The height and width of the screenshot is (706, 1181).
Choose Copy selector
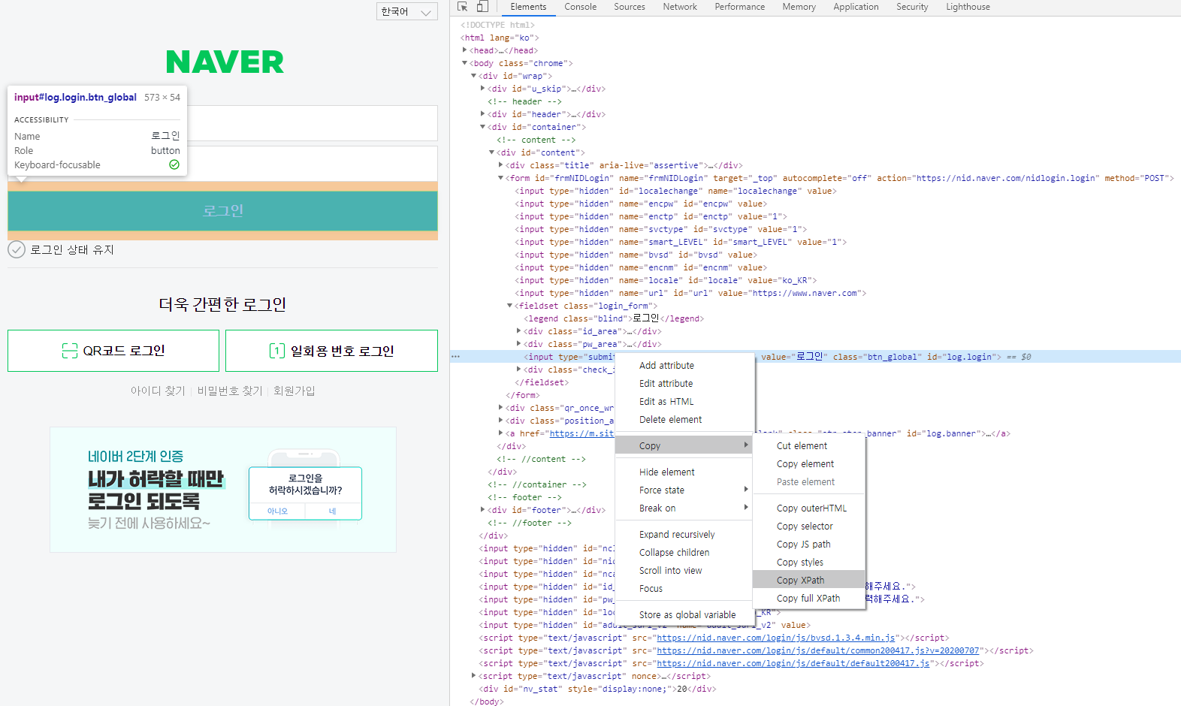tap(809, 526)
